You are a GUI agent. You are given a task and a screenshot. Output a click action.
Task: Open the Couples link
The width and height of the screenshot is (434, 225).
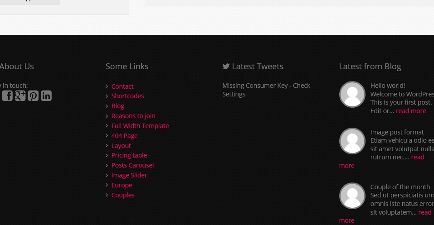[123, 195]
